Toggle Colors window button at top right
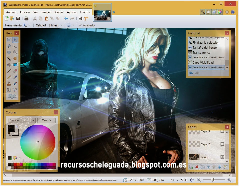The width and height of the screenshot is (239, 186). point(220,12)
